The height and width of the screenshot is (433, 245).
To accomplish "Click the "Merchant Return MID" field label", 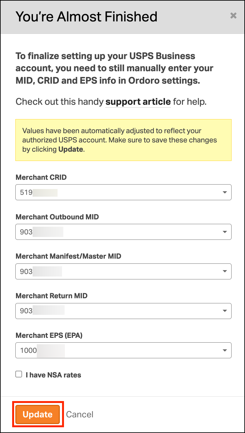I will [51, 296].
